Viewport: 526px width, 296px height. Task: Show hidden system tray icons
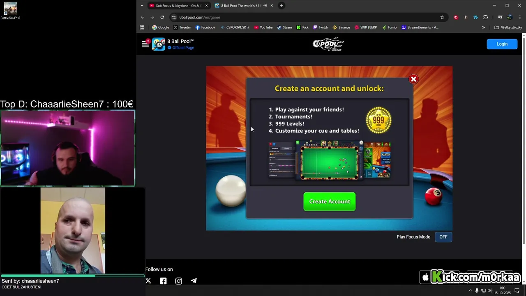470,291
